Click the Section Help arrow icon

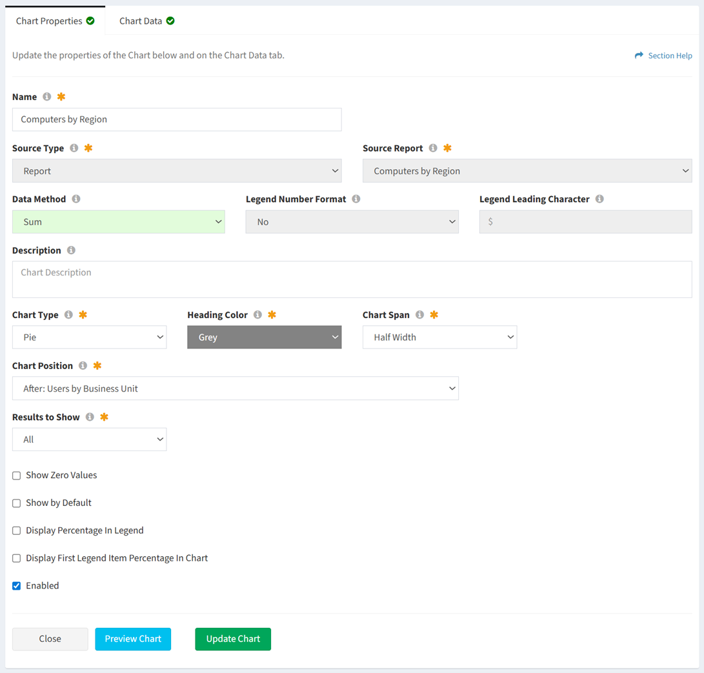(638, 55)
